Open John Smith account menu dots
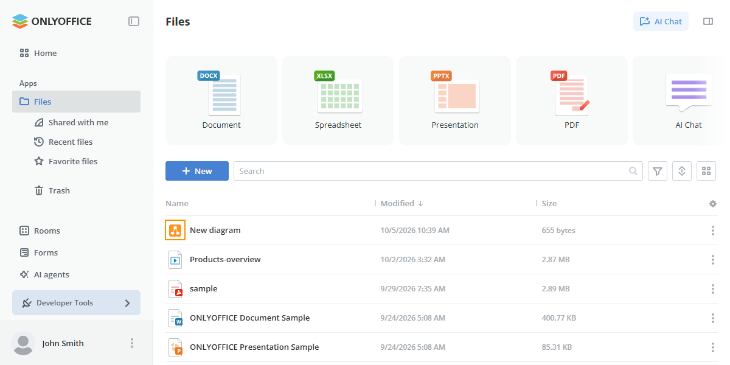 coord(132,343)
